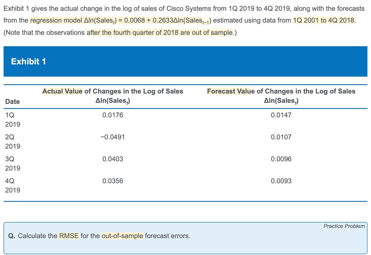This screenshot has width=371, height=255.
Task: Click the '3Q 2019' date row label
Action: click(13, 164)
